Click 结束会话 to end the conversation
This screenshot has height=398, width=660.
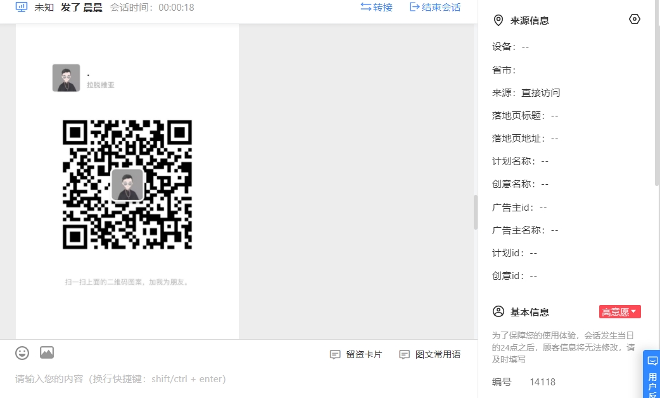point(435,7)
